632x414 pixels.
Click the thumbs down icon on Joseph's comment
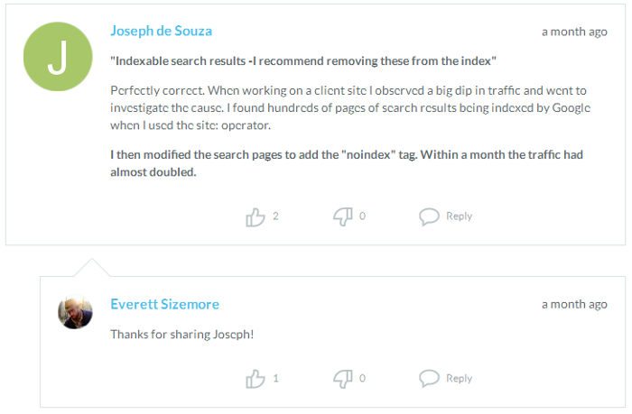(342, 216)
